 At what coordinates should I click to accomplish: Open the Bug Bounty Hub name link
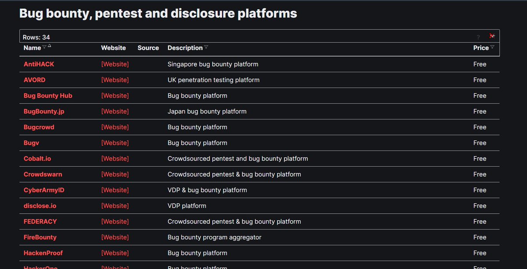coord(48,96)
